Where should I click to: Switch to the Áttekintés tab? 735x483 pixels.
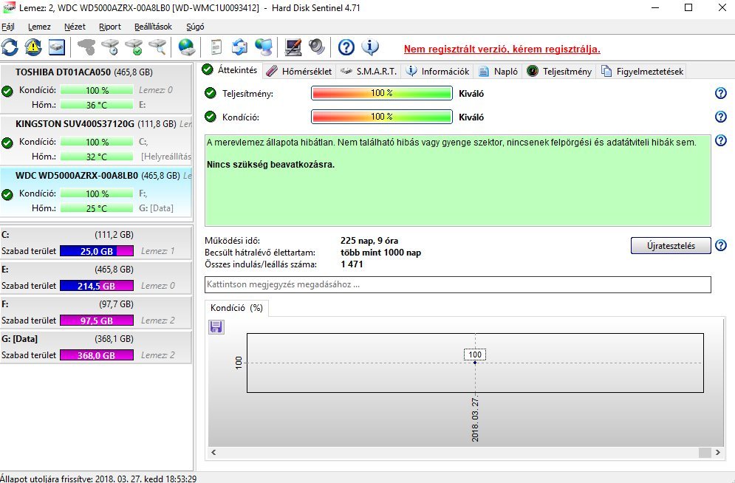[230, 70]
